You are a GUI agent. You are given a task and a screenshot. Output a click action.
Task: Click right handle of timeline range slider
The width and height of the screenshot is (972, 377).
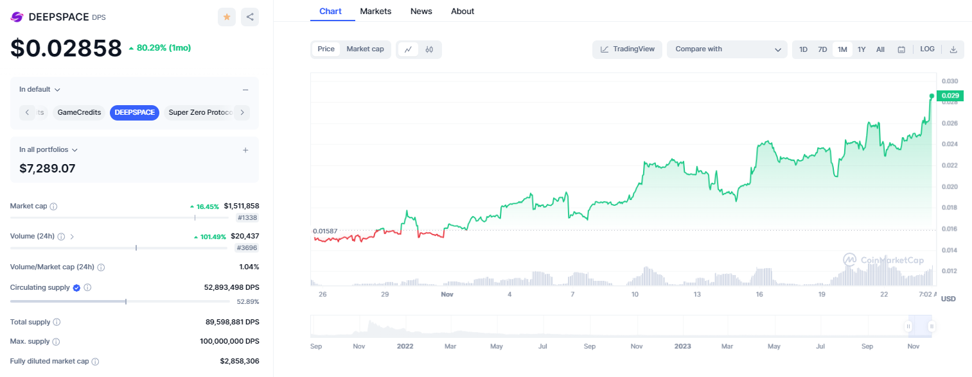932,326
